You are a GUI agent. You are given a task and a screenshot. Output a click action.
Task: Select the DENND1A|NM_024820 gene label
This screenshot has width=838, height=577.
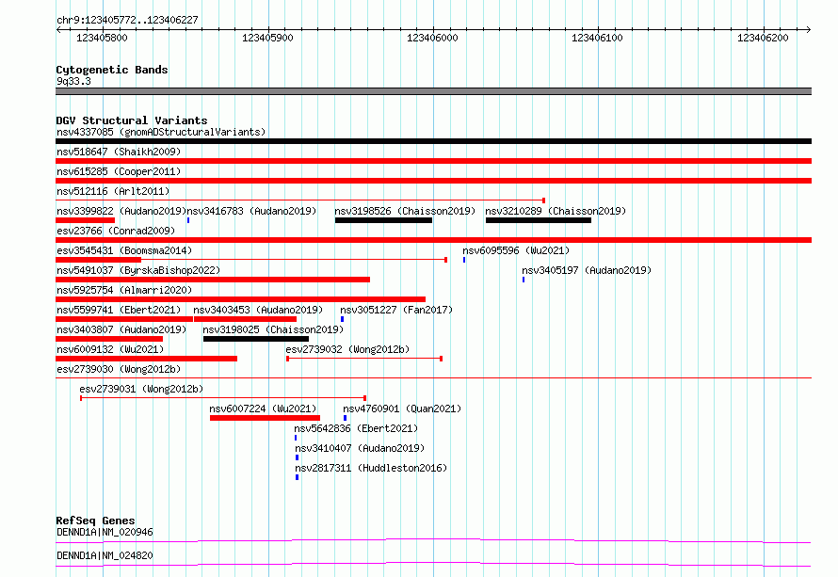(x=105, y=555)
